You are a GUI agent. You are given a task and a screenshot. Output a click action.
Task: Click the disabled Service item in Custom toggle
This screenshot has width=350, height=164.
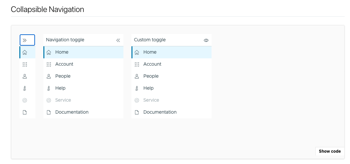tap(171, 100)
